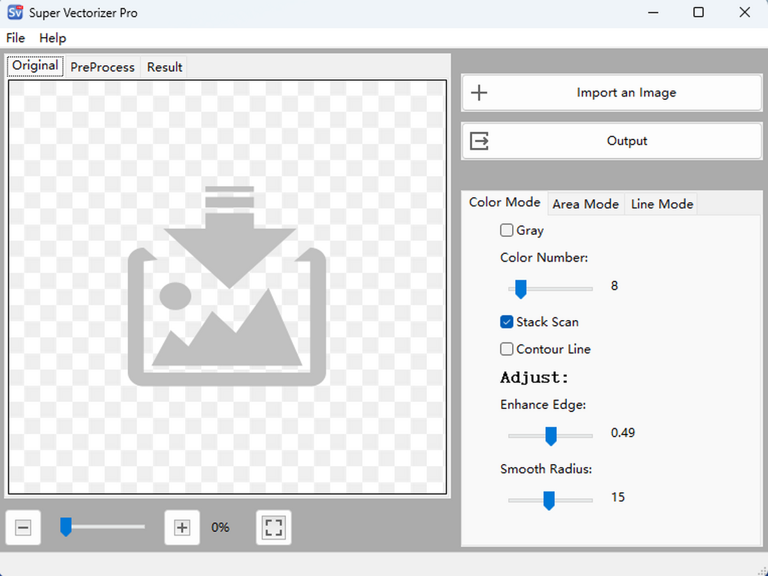Enable the Gray checkbox
The image size is (768, 576).
tap(506, 230)
